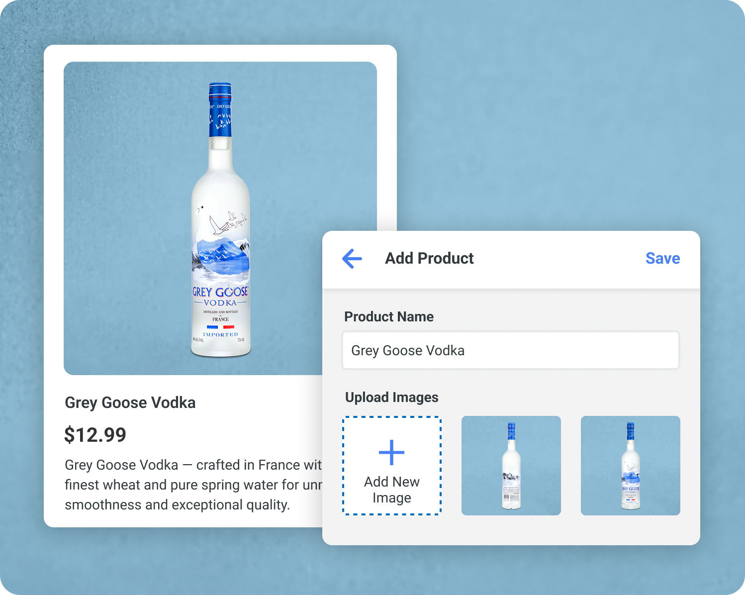Click the blue cap of large bottle
This screenshot has height=595, width=745.
tap(220, 109)
